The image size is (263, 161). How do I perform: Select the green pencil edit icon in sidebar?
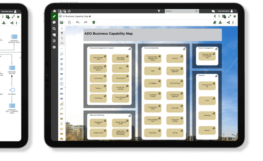coord(54,16)
